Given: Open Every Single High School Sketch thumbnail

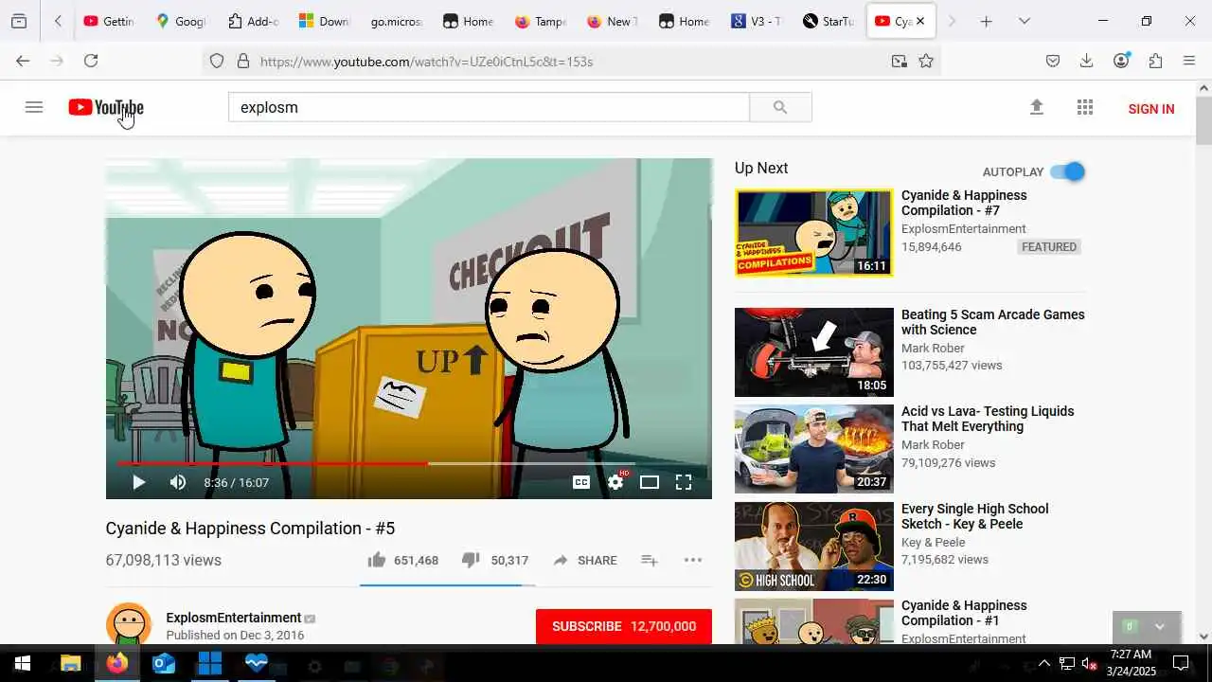Looking at the screenshot, I should [x=814, y=547].
